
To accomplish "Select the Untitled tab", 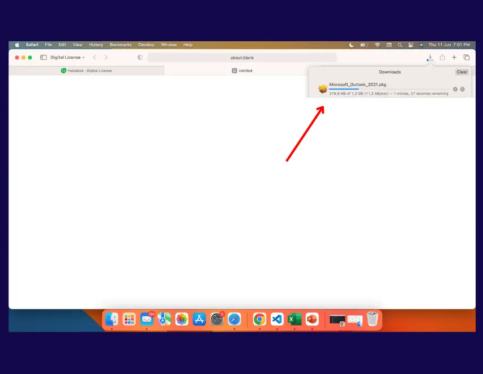I will tap(242, 71).
